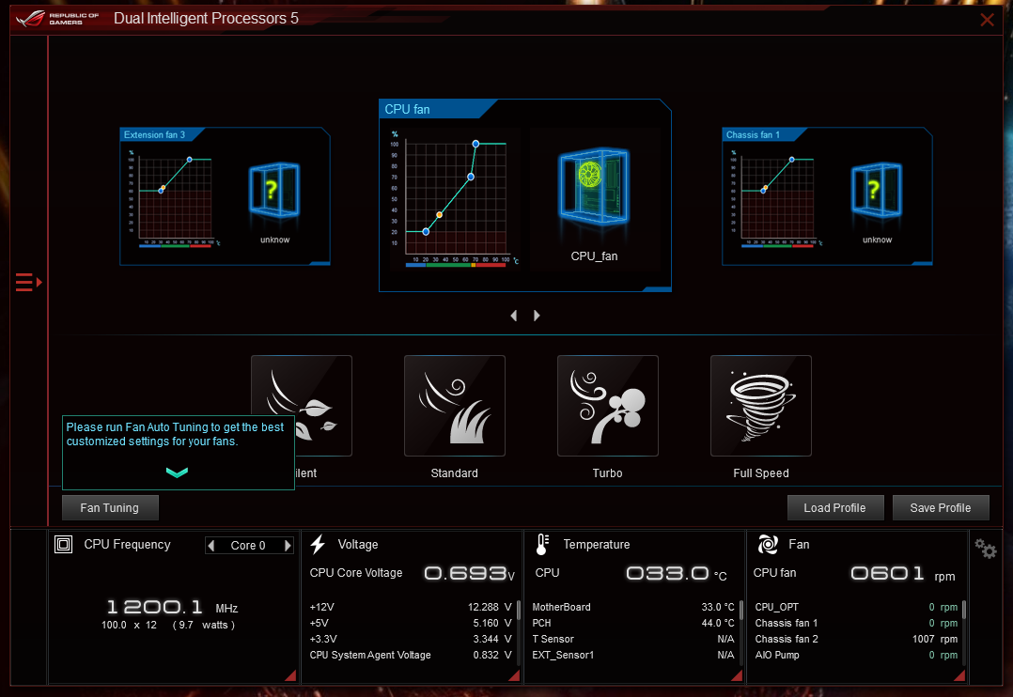Screen dimensions: 1013x697
Task: Click the EXT_Sensor1 row
Action: (633, 655)
